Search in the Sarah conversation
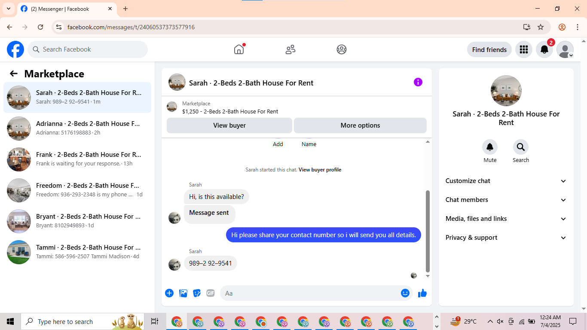Viewport: 587px width, 330px height. pos(521,147)
